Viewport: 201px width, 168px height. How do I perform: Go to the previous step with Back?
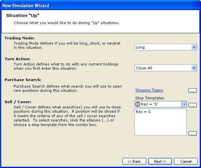coord(134,161)
